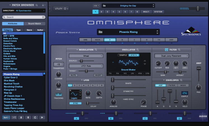This screenshot has height=126, width=209.
Task: Click the Utility gear icon
Action: coord(65,9)
